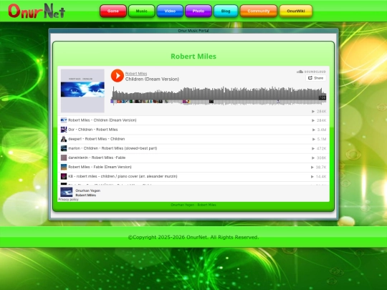Click Onurhan Yegen - Robert Miles caption link
The width and height of the screenshot is (387, 290).
193,205
